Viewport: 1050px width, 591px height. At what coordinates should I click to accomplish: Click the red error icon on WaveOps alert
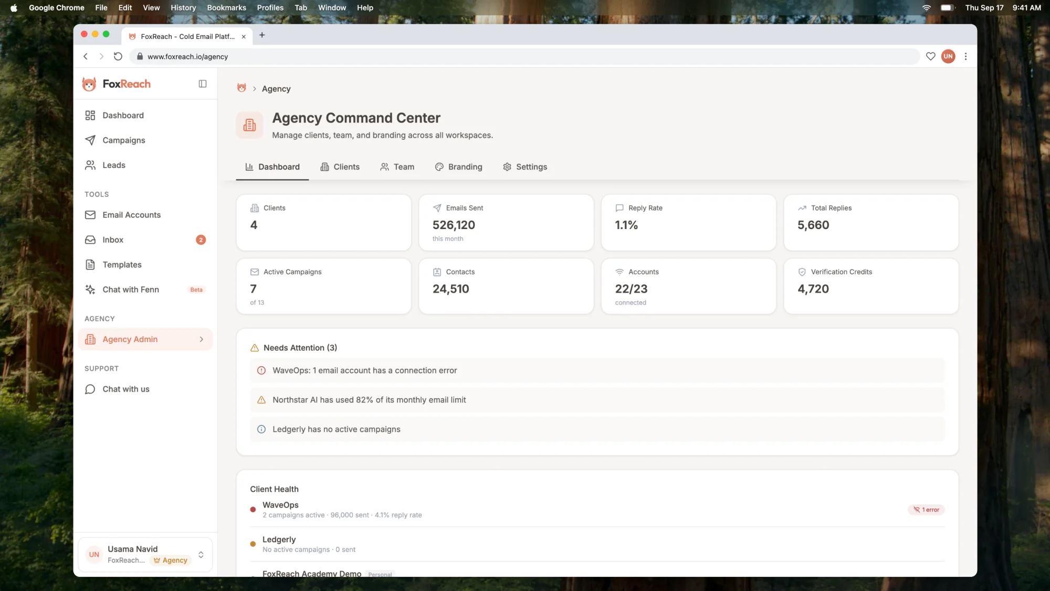click(261, 371)
